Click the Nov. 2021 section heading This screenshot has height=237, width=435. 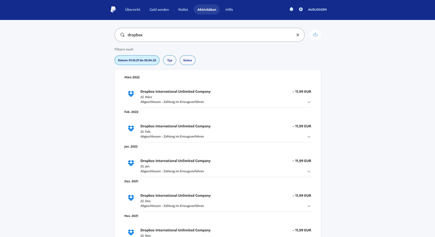tap(131, 216)
